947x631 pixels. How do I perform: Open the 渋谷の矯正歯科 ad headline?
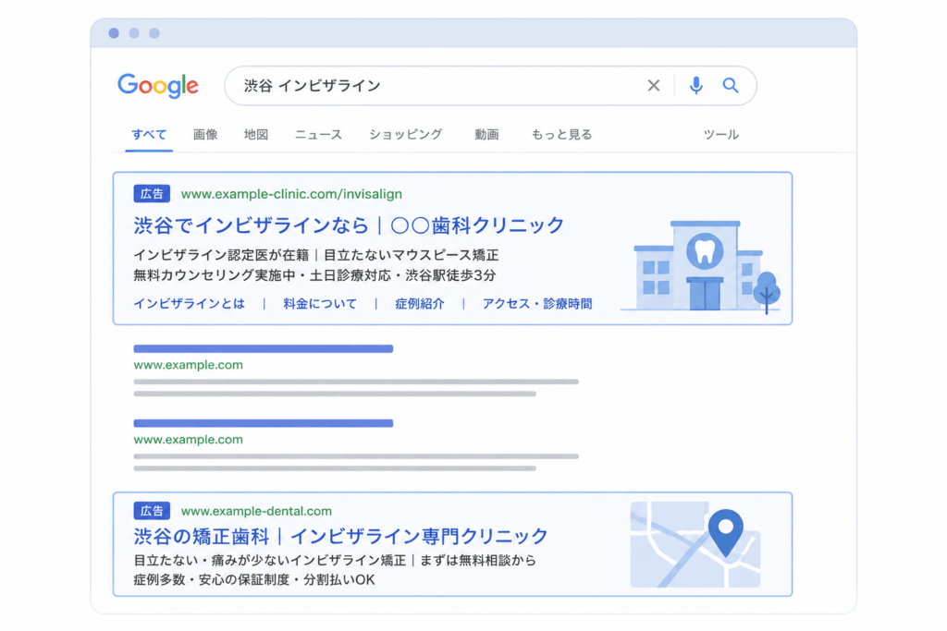[340, 536]
